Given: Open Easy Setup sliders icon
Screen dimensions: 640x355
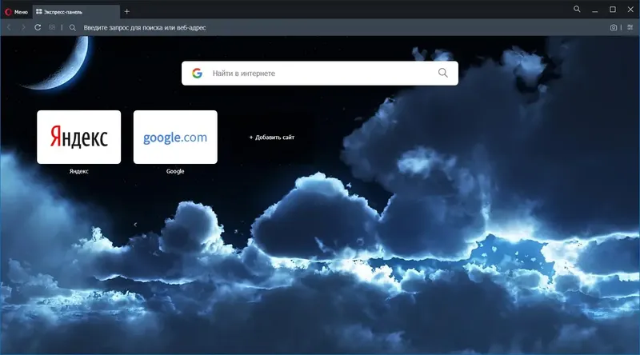Looking at the screenshot, I should (x=630, y=27).
